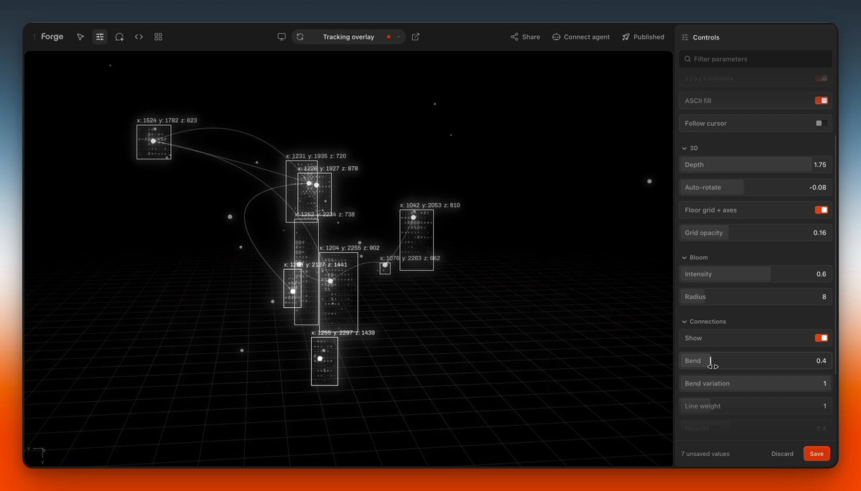The height and width of the screenshot is (491, 861).
Task: Open the AI comment bubble tool
Action: (119, 37)
